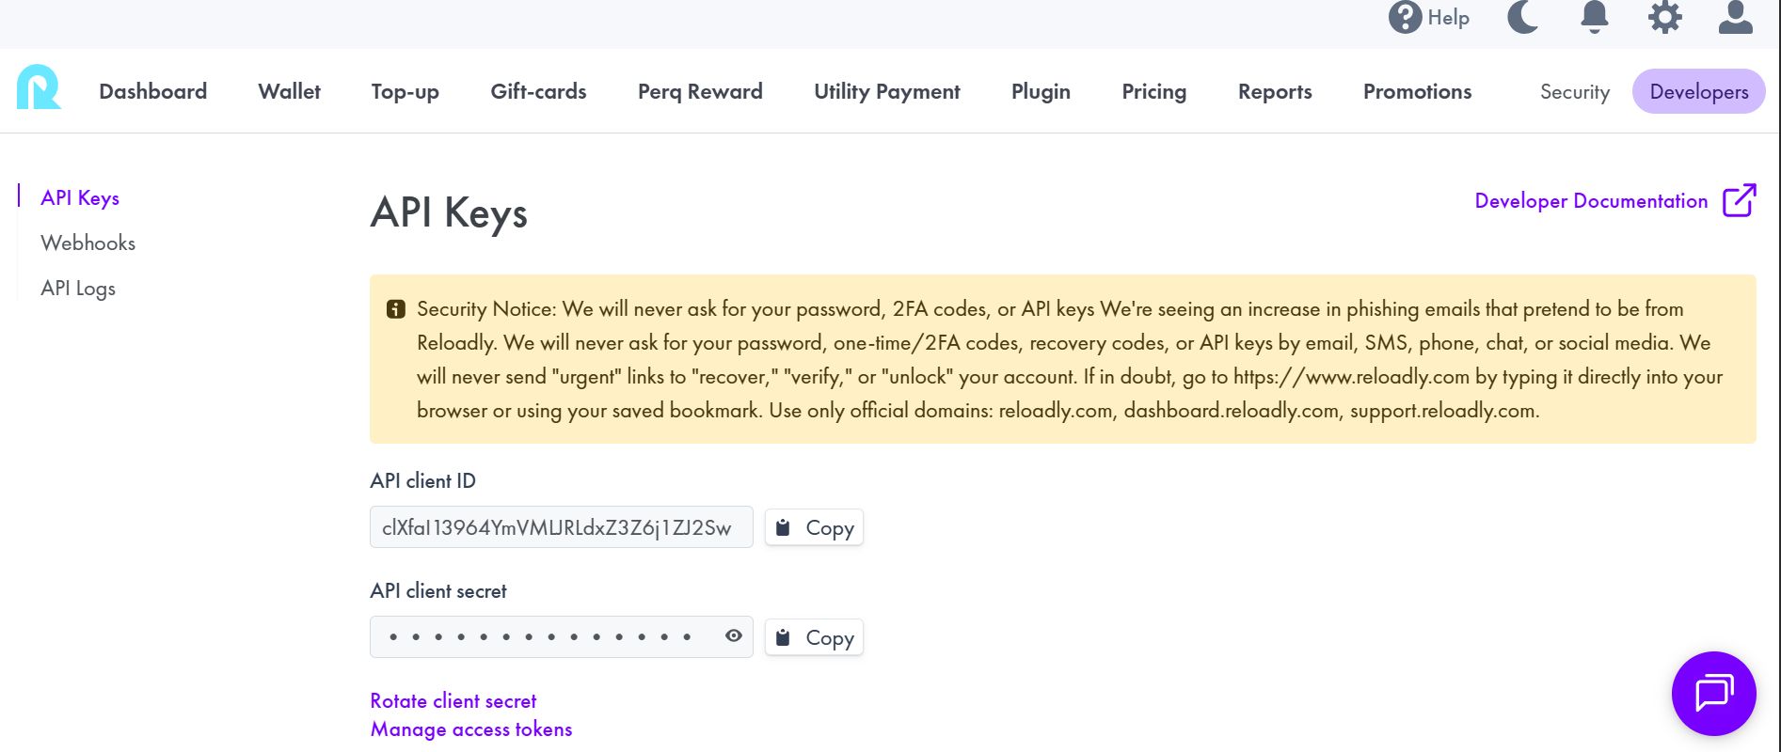Click the API client ID field
1781x752 pixels.
tap(561, 527)
